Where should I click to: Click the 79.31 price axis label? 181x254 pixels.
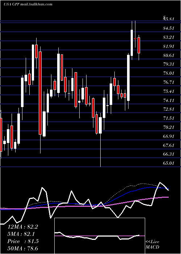tap(168, 64)
